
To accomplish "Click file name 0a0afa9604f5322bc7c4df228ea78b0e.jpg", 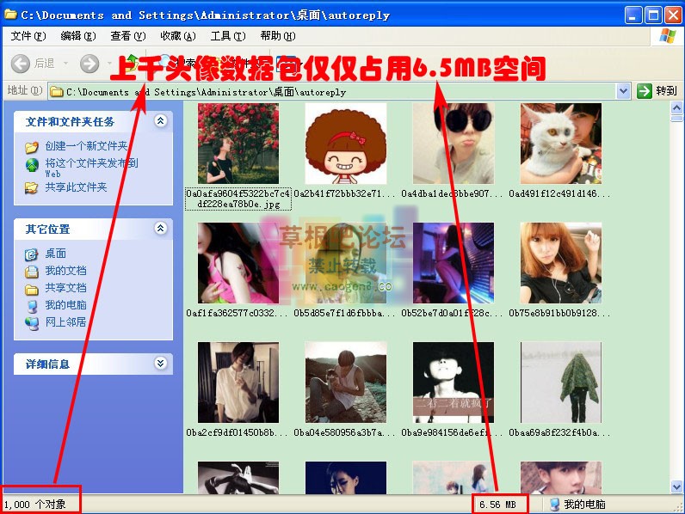I will click(238, 199).
